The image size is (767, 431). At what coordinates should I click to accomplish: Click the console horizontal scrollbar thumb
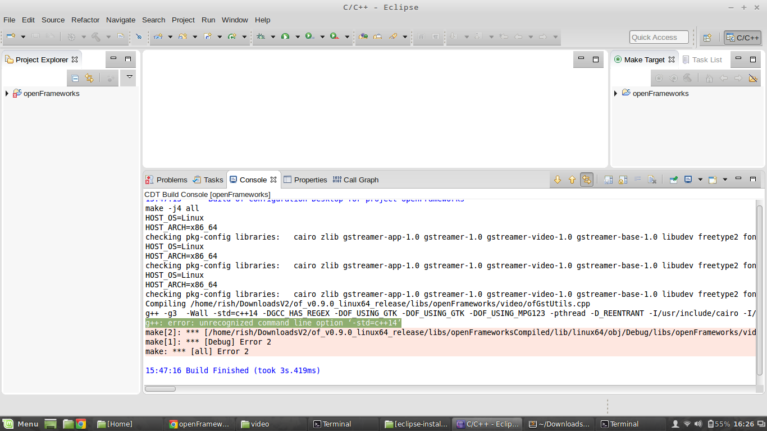click(159, 388)
